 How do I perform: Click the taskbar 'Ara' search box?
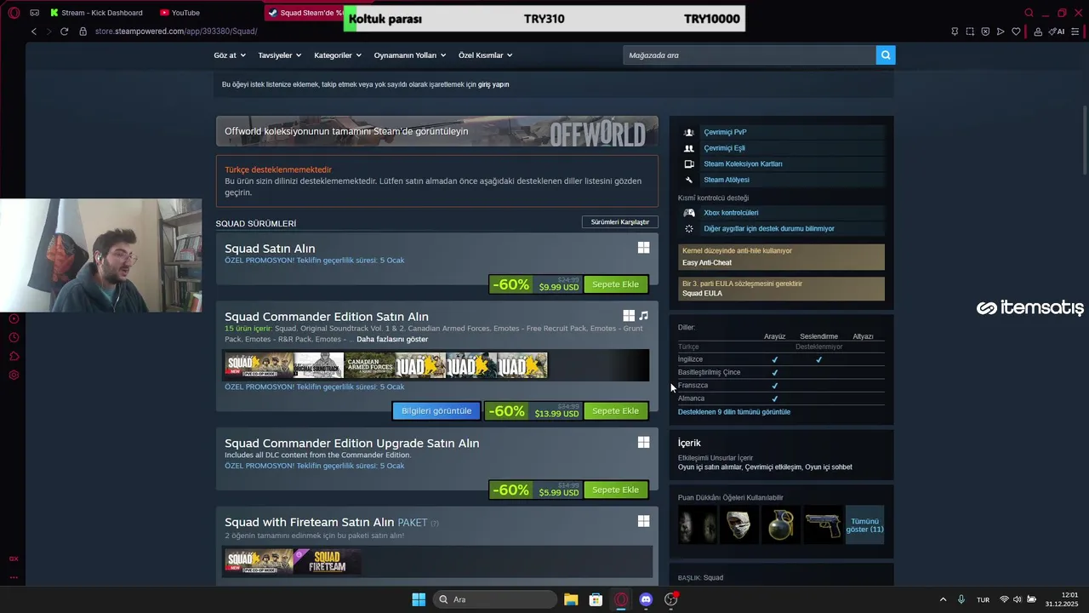tap(495, 599)
